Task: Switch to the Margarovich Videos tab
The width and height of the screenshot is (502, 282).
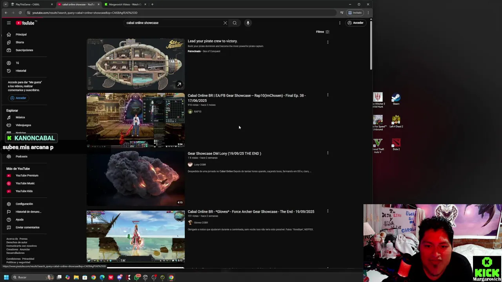Action: pyautogui.click(x=125, y=4)
